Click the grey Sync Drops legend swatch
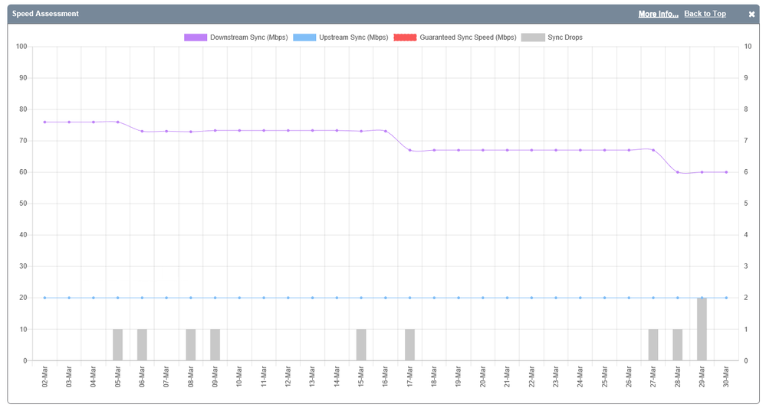 pyautogui.click(x=532, y=37)
